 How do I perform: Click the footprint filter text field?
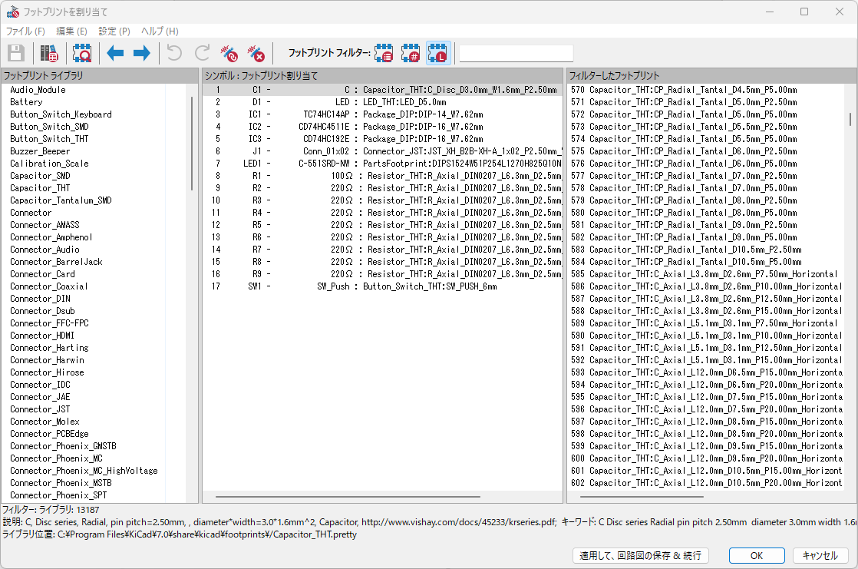(x=516, y=54)
